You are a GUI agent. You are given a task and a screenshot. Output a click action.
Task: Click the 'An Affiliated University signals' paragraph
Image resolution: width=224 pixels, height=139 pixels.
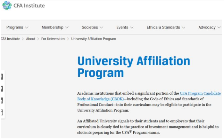(148, 127)
